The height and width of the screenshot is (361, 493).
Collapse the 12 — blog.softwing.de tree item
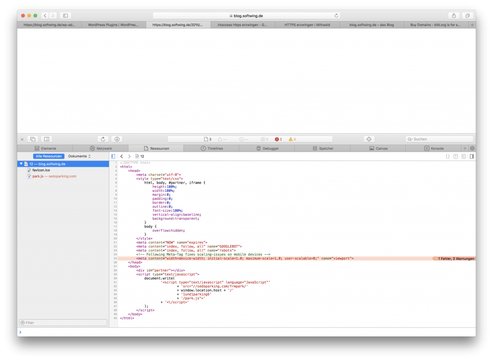tap(21, 164)
